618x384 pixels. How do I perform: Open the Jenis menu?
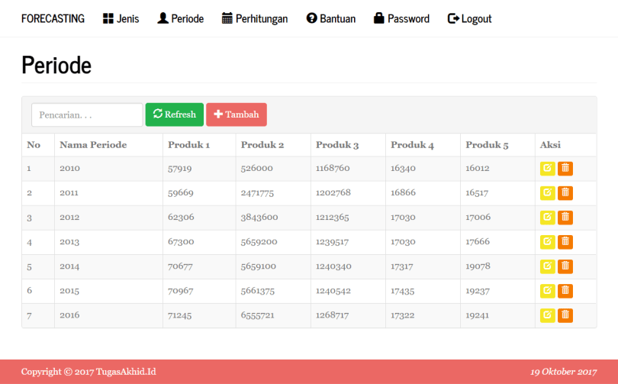click(121, 18)
